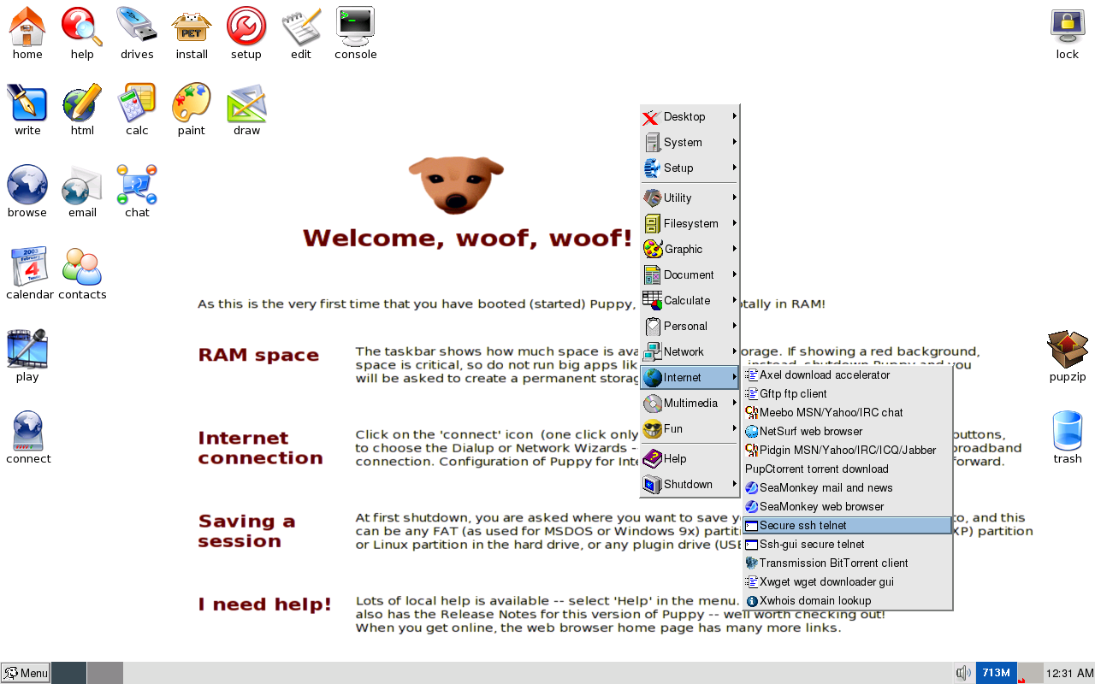Choose NetSurf web browser from menu

[848, 432]
